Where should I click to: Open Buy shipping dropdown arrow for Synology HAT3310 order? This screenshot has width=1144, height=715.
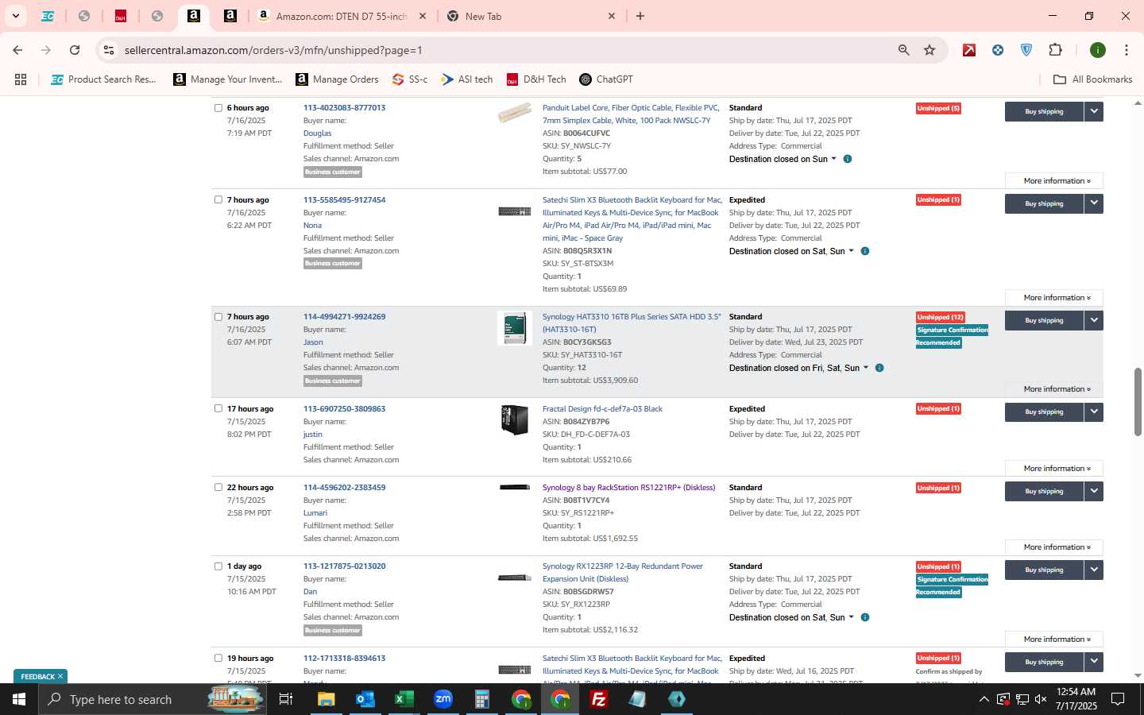pos(1094,320)
